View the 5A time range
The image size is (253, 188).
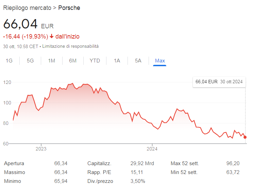click(x=138, y=61)
